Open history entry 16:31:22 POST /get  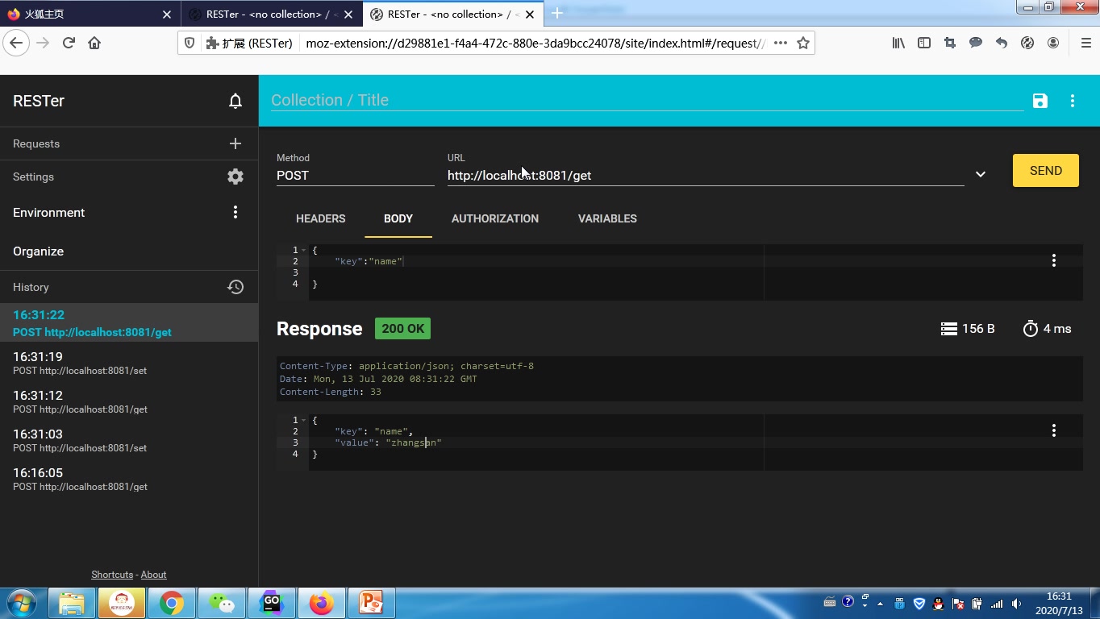coord(129,323)
